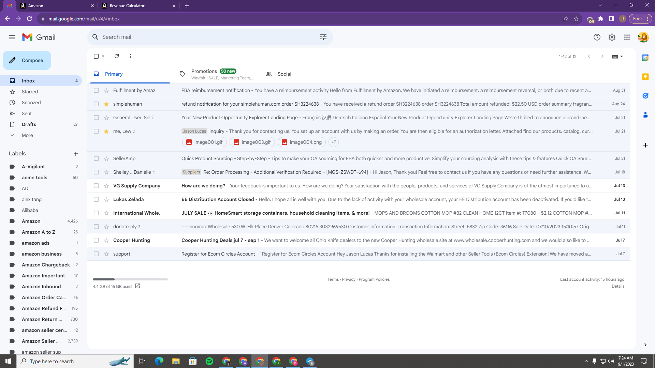Open Google Calendar side panel
The width and height of the screenshot is (655, 368).
point(645,58)
